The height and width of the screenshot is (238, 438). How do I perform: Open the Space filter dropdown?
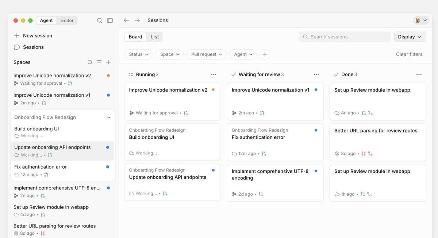[x=170, y=54]
